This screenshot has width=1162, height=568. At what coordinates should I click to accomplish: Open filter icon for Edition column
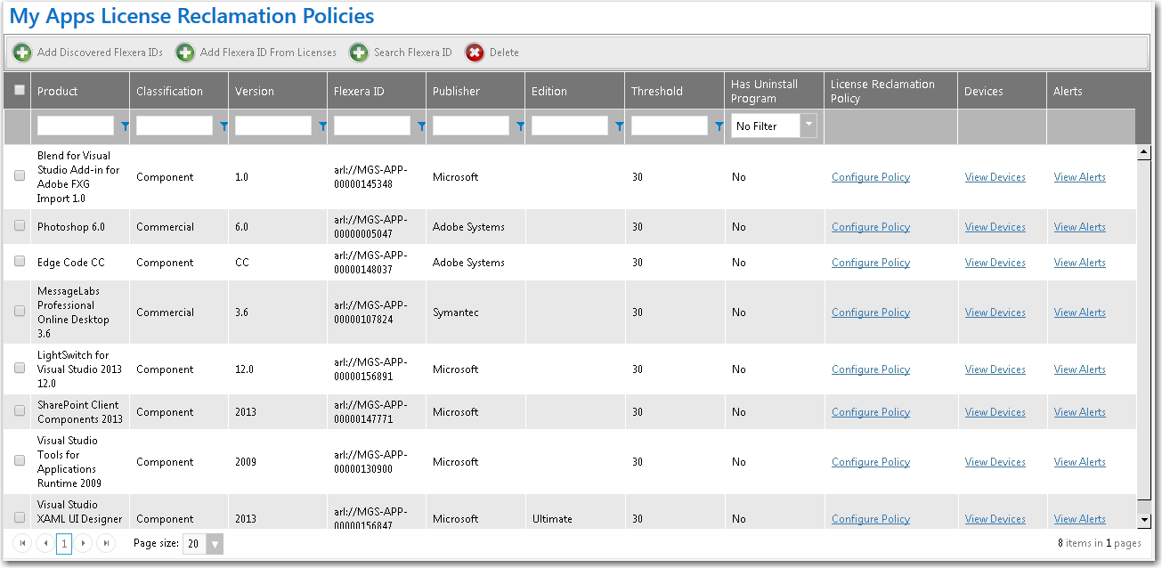tap(619, 126)
